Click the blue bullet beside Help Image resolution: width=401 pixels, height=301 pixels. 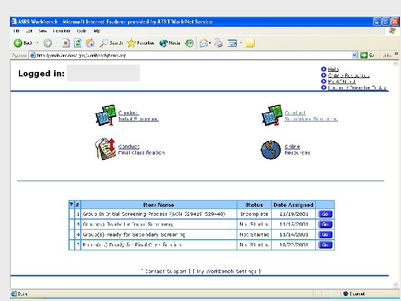click(324, 69)
